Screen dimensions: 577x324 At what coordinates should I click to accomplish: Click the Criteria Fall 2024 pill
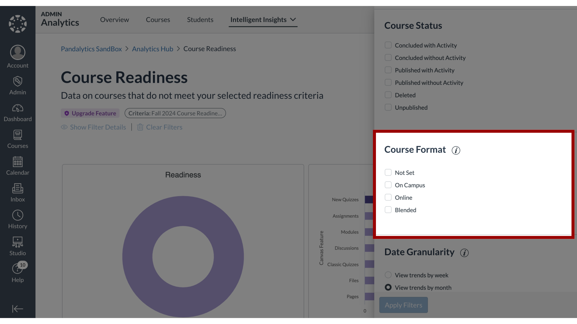(175, 113)
